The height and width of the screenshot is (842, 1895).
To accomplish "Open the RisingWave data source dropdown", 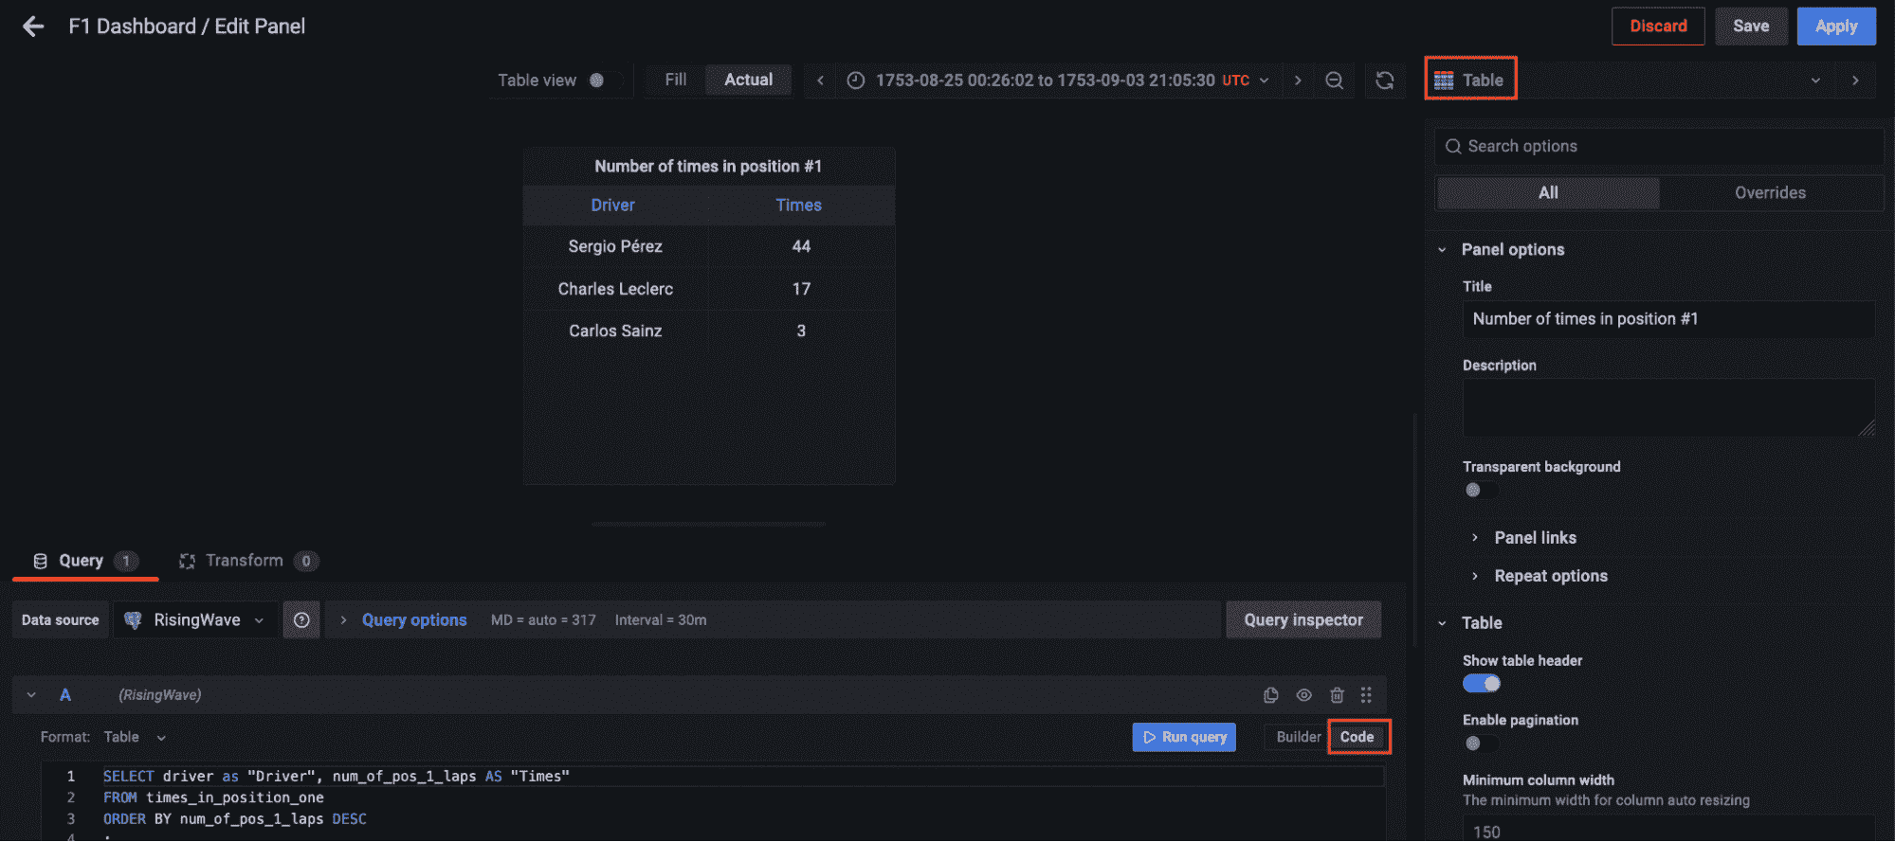I will [x=196, y=620].
